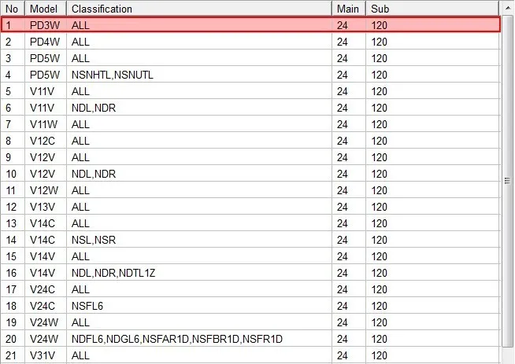Click the Sub column header

432,9
